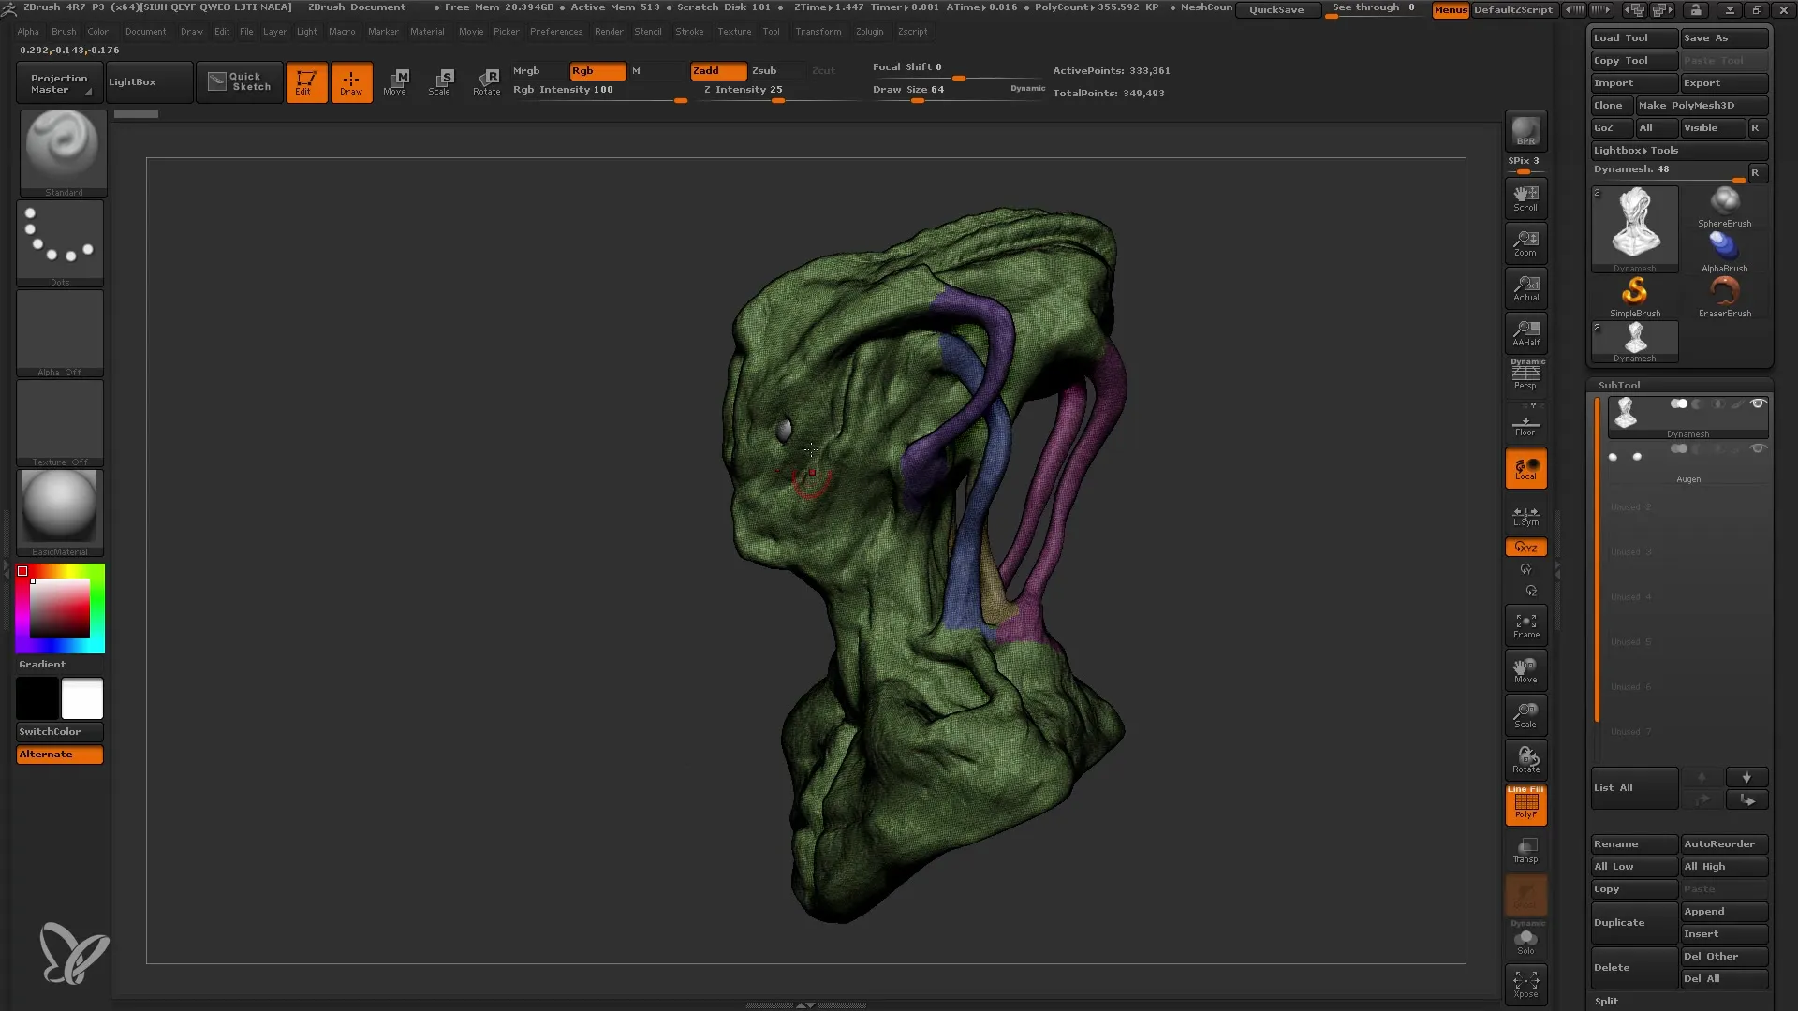Toggle the Floor grid
The width and height of the screenshot is (1798, 1011).
click(x=1525, y=423)
